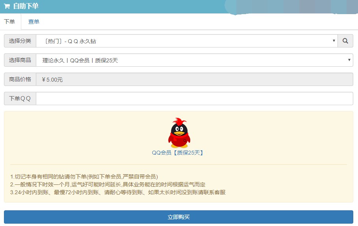The height and width of the screenshot is (226, 358).
Task: Switch to the 下单 tab
Action: [9, 22]
